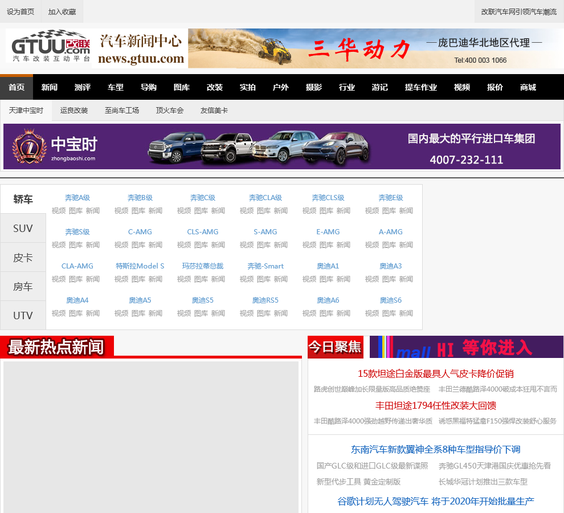Click 新闻 under 奥迪A6

coord(344,313)
